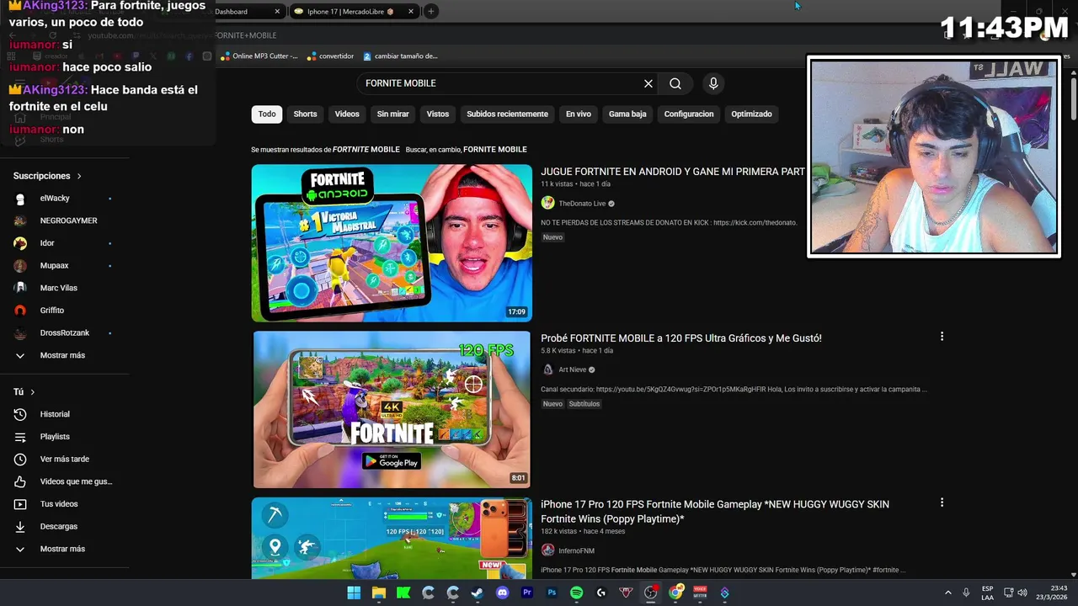The width and height of the screenshot is (1078, 606).
Task: Open the iPhone 17 Pro gameplay thumbnail
Action: point(392,538)
